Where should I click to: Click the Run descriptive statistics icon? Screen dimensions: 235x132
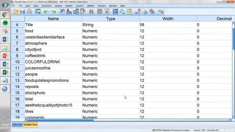click(83, 11)
